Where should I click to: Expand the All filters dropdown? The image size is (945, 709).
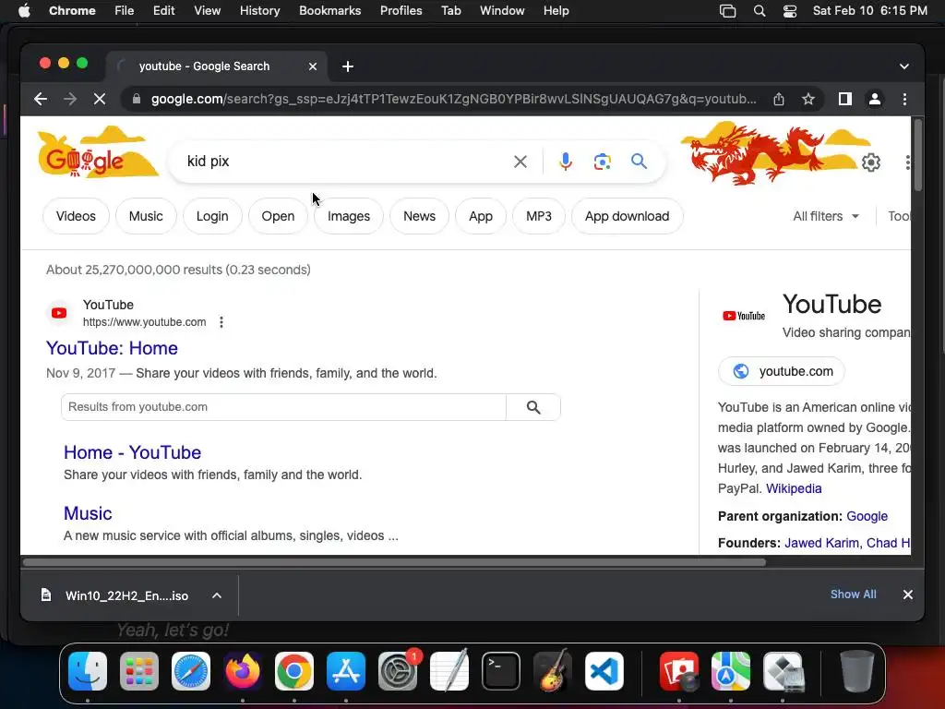click(826, 216)
